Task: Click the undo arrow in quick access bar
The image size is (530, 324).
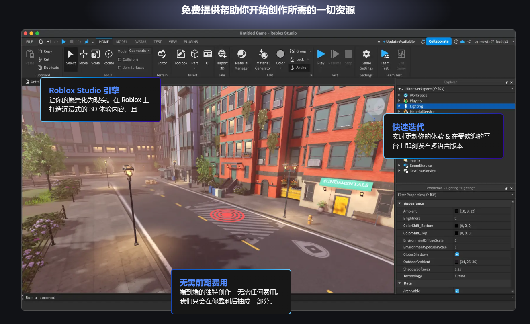Action: 79,41
